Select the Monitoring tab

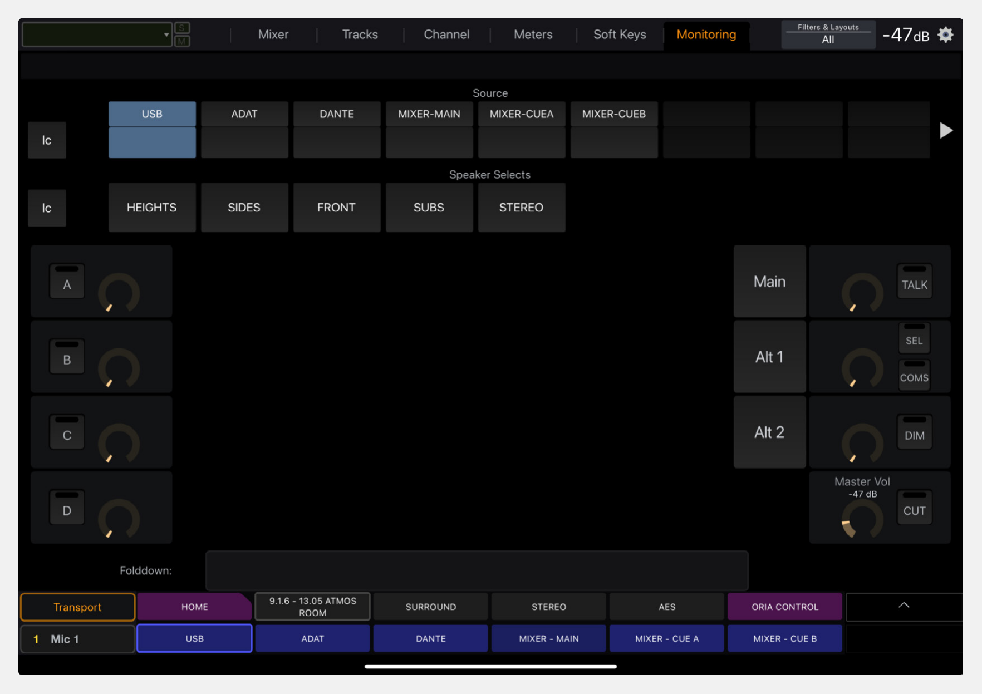pyautogui.click(x=706, y=35)
